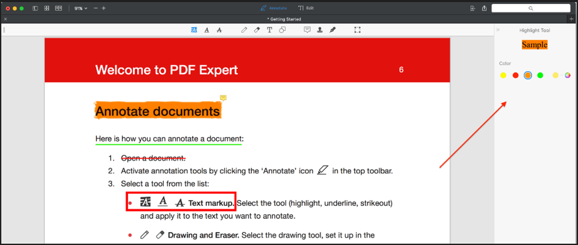This screenshot has height=245, width=578.
Task: Open the page thumbnails grid view
Action: click(x=47, y=8)
